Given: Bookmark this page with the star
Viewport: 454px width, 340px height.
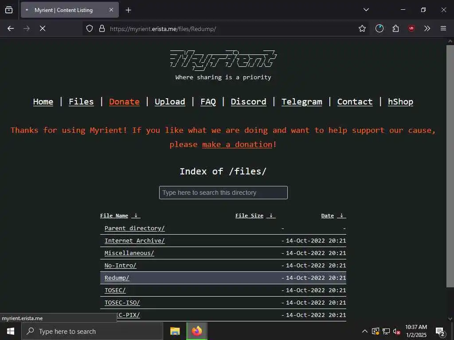Looking at the screenshot, I should point(362,28).
